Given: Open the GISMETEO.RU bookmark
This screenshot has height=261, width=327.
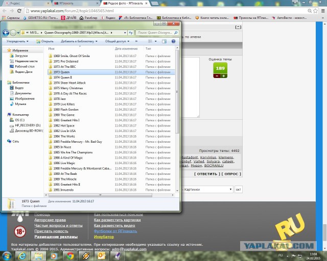Looking at the screenshot, I should pos(40,18).
